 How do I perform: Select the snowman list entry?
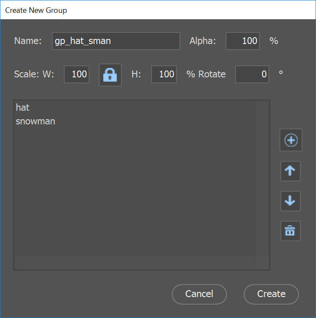pyautogui.click(x=135, y=121)
